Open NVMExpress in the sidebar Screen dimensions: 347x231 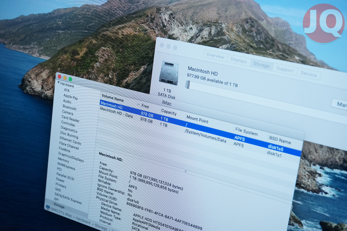point(66,166)
